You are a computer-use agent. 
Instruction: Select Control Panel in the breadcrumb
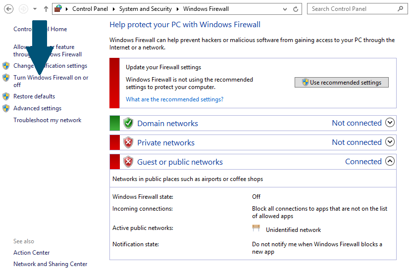click(x=90, y=9)
